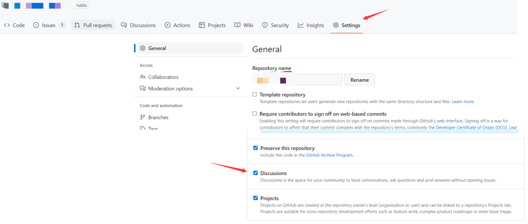This screenshot has width=528, height=224.
Task: Click the Pull requests icon
Action: 77,25
